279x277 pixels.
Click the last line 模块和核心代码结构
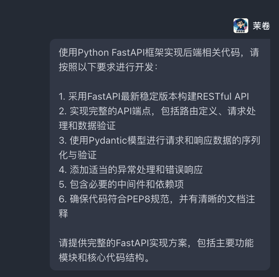104,258
